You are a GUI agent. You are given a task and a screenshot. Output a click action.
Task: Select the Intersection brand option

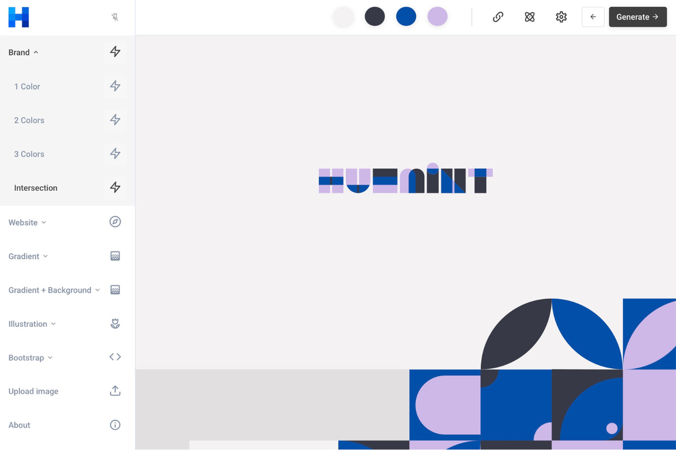[x=35, y=188]
